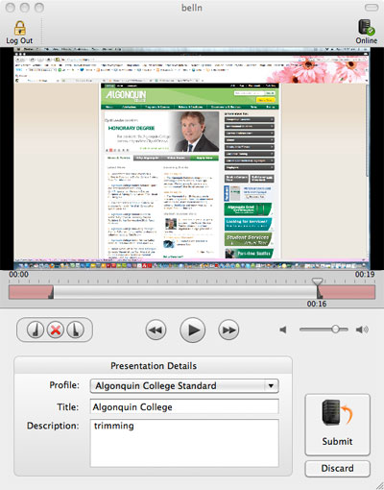Screen dimensions: 384x490
Task: Discard the recorded presentation
Action: (338, 469)
